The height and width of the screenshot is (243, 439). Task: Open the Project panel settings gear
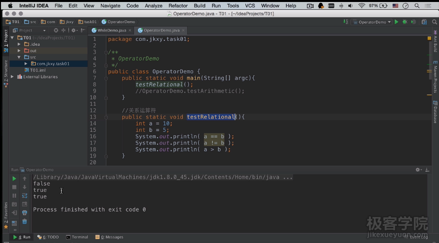73,30
